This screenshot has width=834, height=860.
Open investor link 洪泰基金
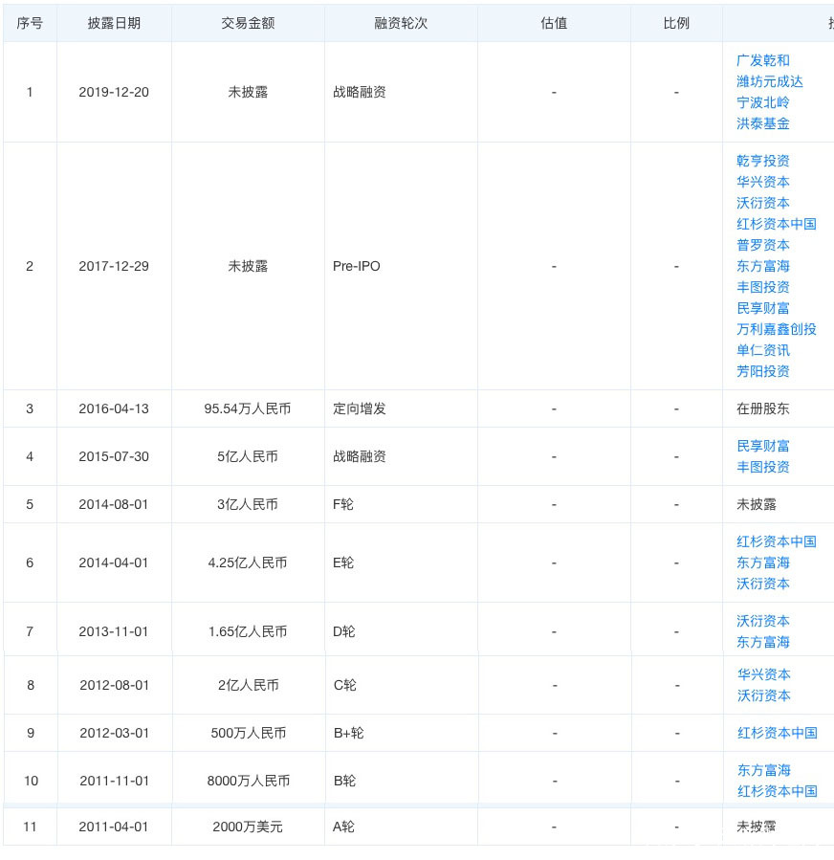point(762,123)
